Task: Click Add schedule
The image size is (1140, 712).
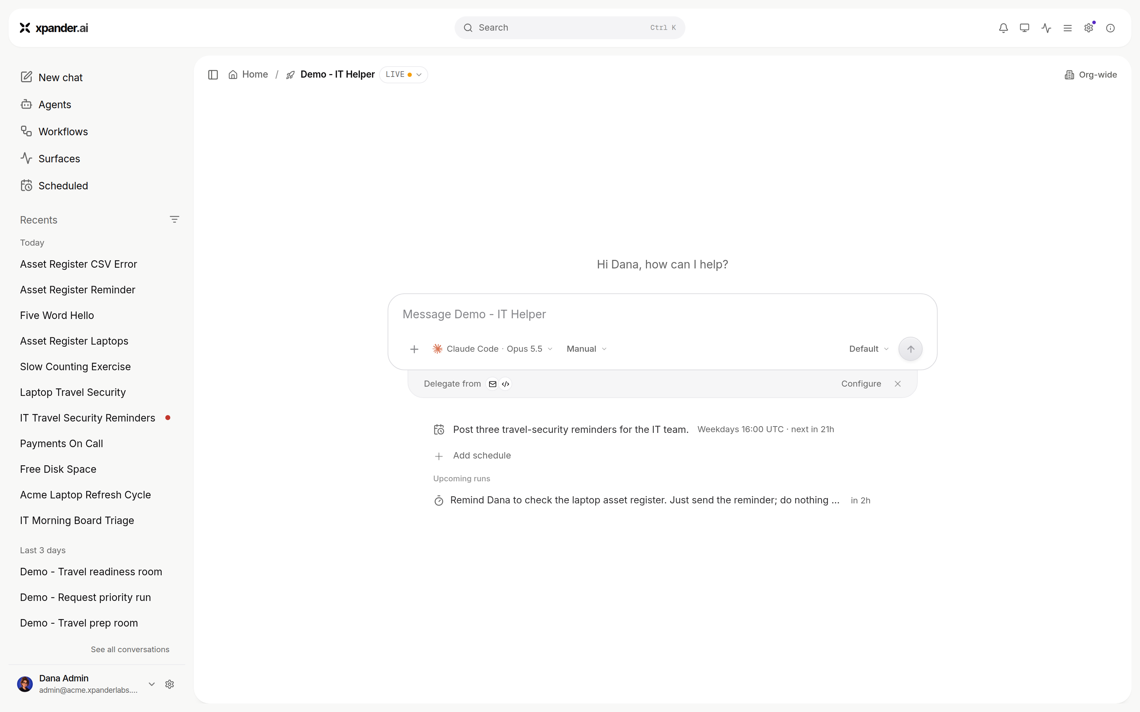Action: tap(472, 456)
